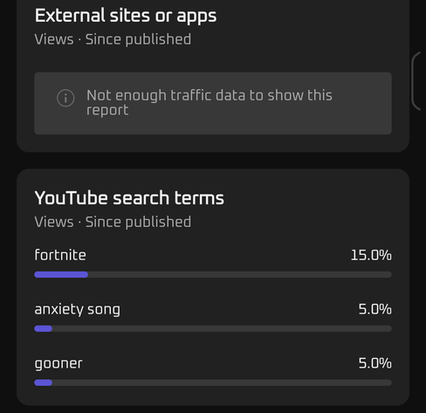Open the YouTube search terms heading
The image size is (426, 413).
129,198
